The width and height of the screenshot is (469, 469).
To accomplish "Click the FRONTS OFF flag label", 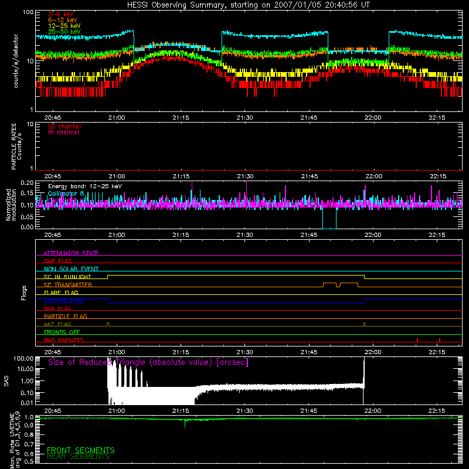I will 62,332.
